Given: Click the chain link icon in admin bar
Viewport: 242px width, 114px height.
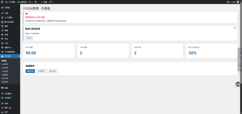Looking at the screenshot, I should tap(51, 2).
